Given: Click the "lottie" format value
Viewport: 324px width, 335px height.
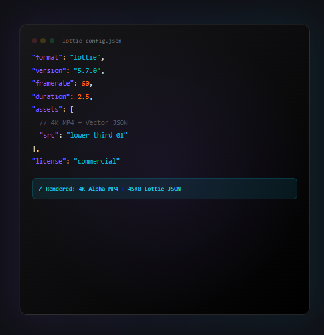Looking at the screenshot, I should pos(86,58).
